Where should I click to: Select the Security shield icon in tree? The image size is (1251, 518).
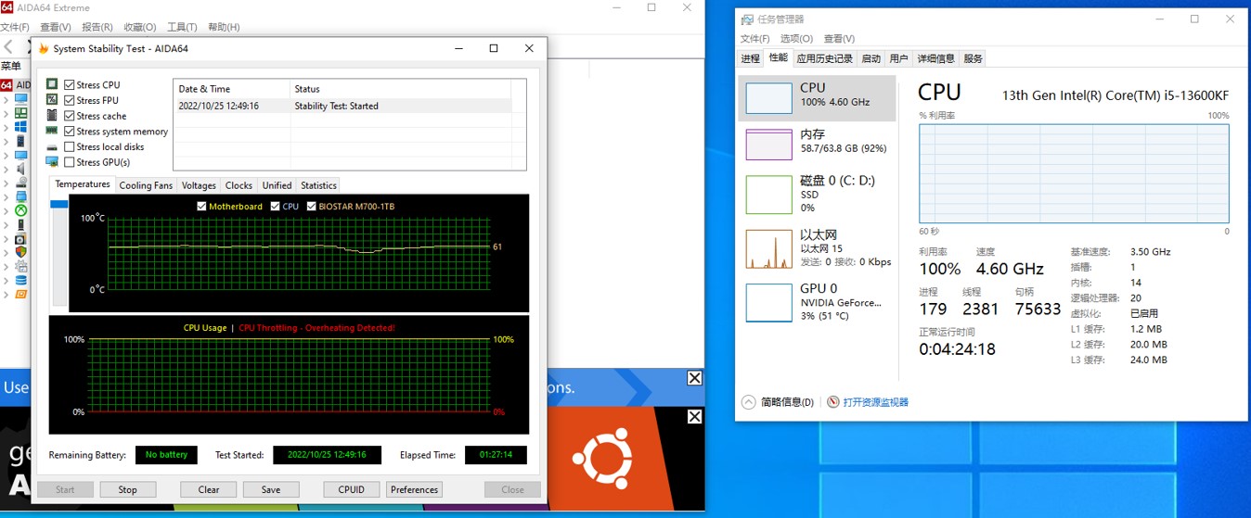point(20,252)
